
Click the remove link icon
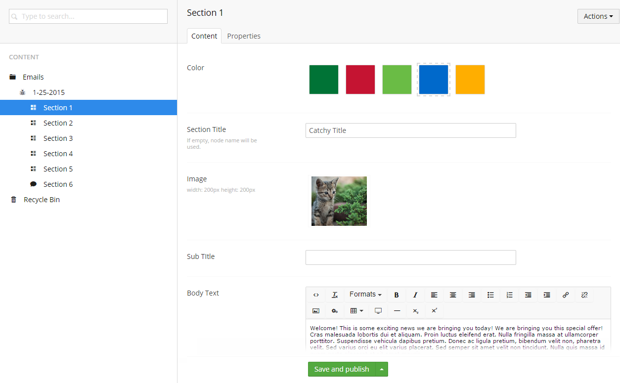584,295
